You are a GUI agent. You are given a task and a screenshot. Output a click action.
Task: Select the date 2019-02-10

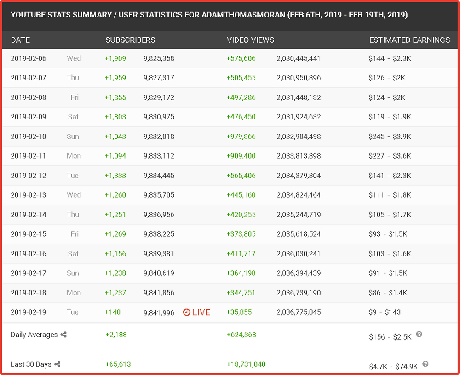tap(29, 136)
